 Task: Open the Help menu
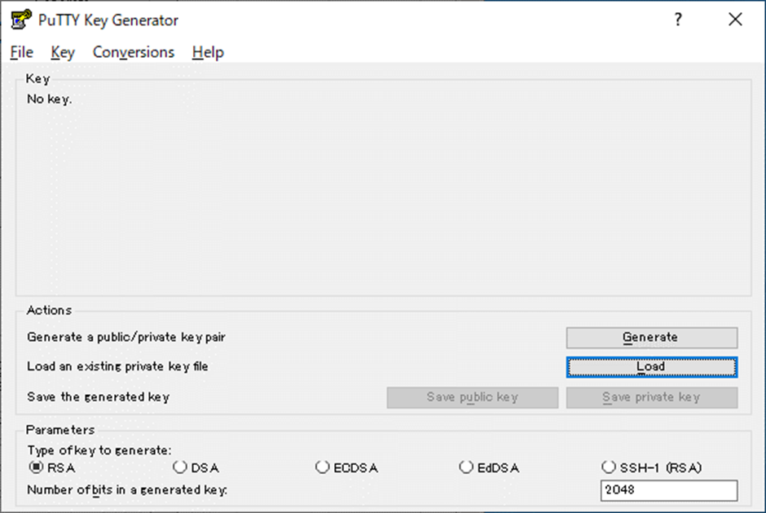tap(208, 52)
